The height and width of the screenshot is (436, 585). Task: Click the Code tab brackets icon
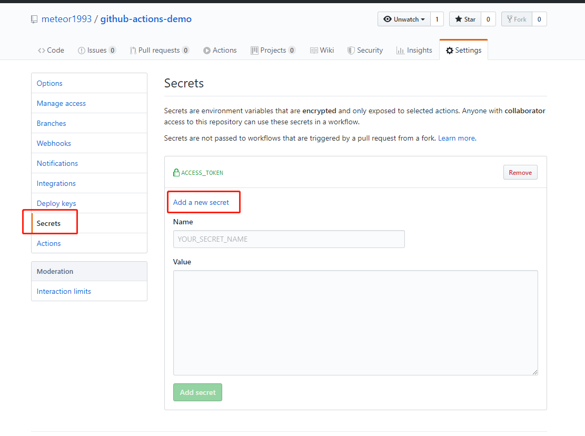click(42, 51)
